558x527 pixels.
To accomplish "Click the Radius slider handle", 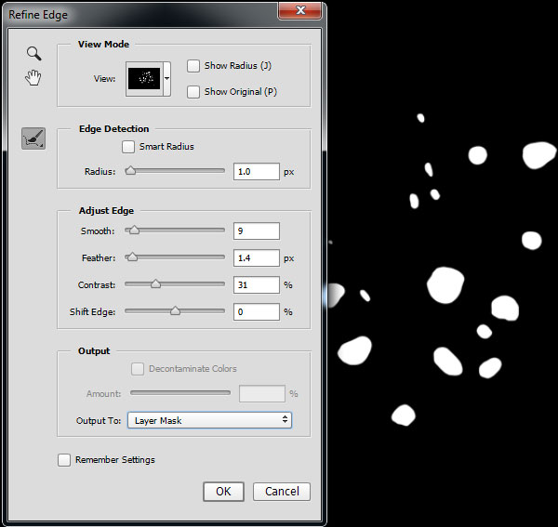I will point(130,171).
